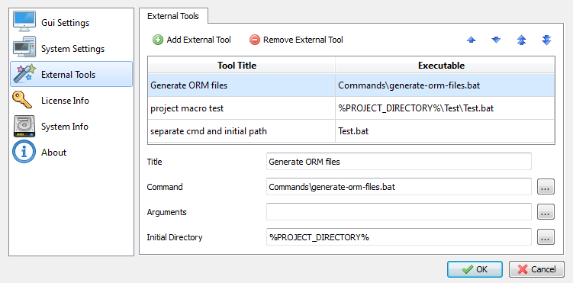Screen dimensions: 573x283
Task: Move selected tool to top
Action: click(x=521, y=40)
